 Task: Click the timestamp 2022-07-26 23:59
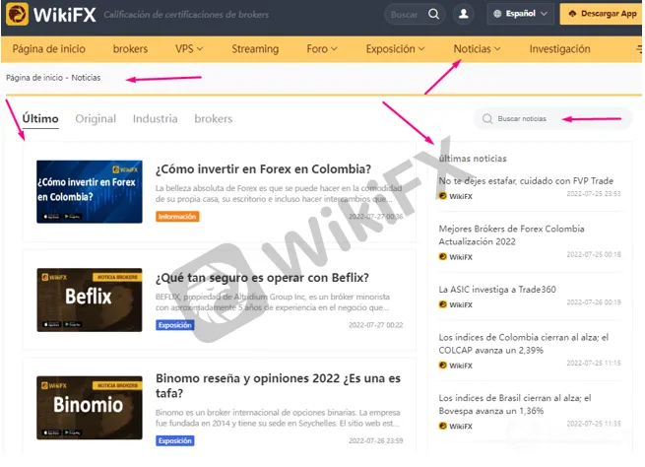coord(376,440)
